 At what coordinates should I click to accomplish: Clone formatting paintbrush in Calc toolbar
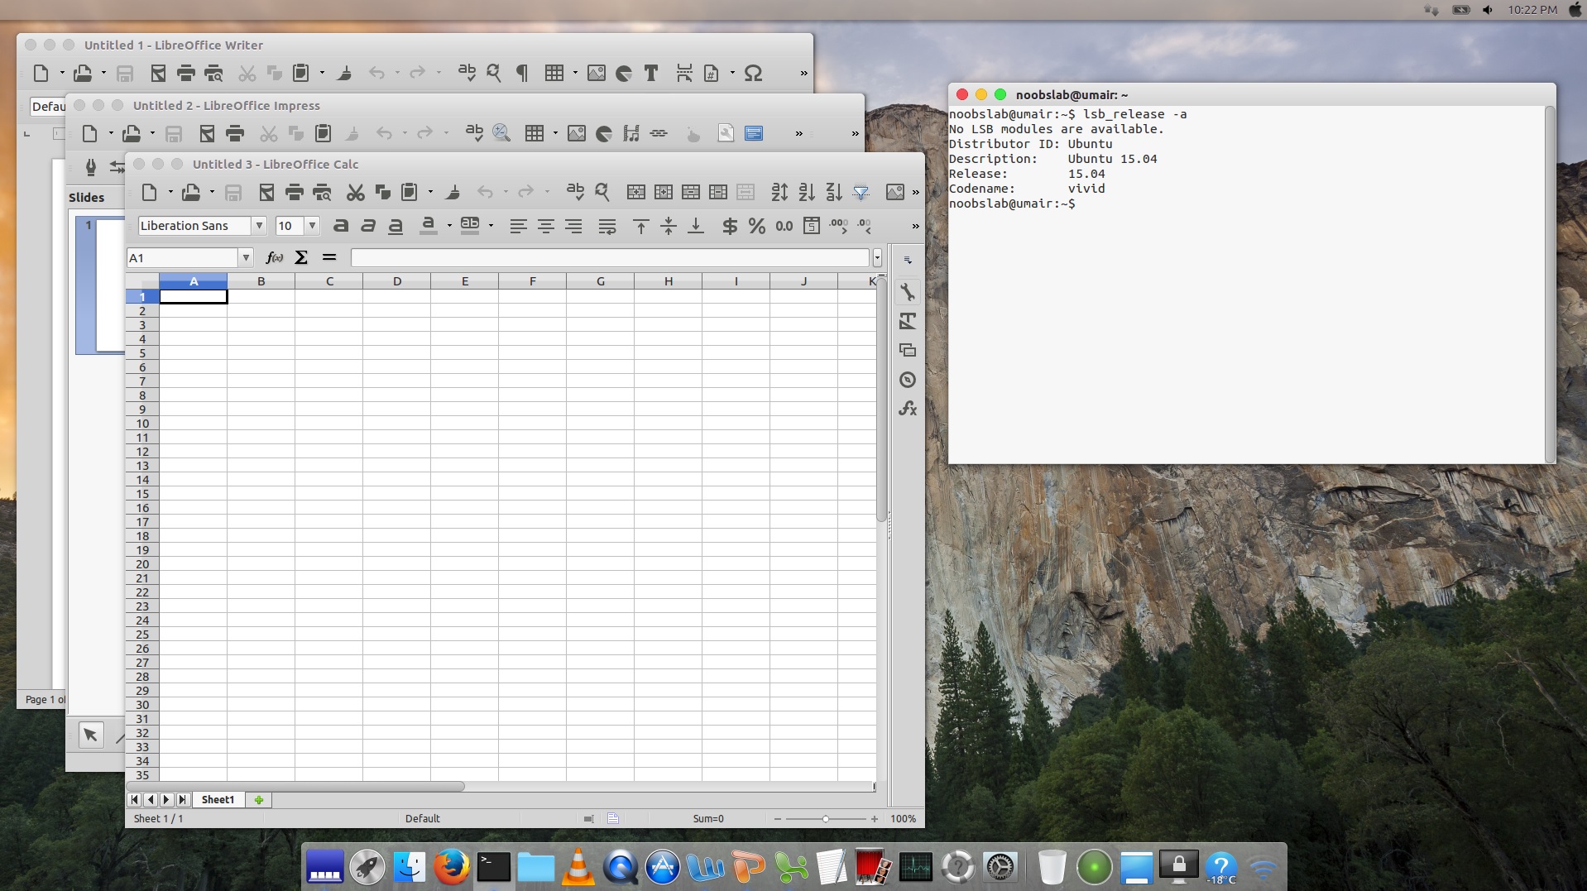coord(453,193)
